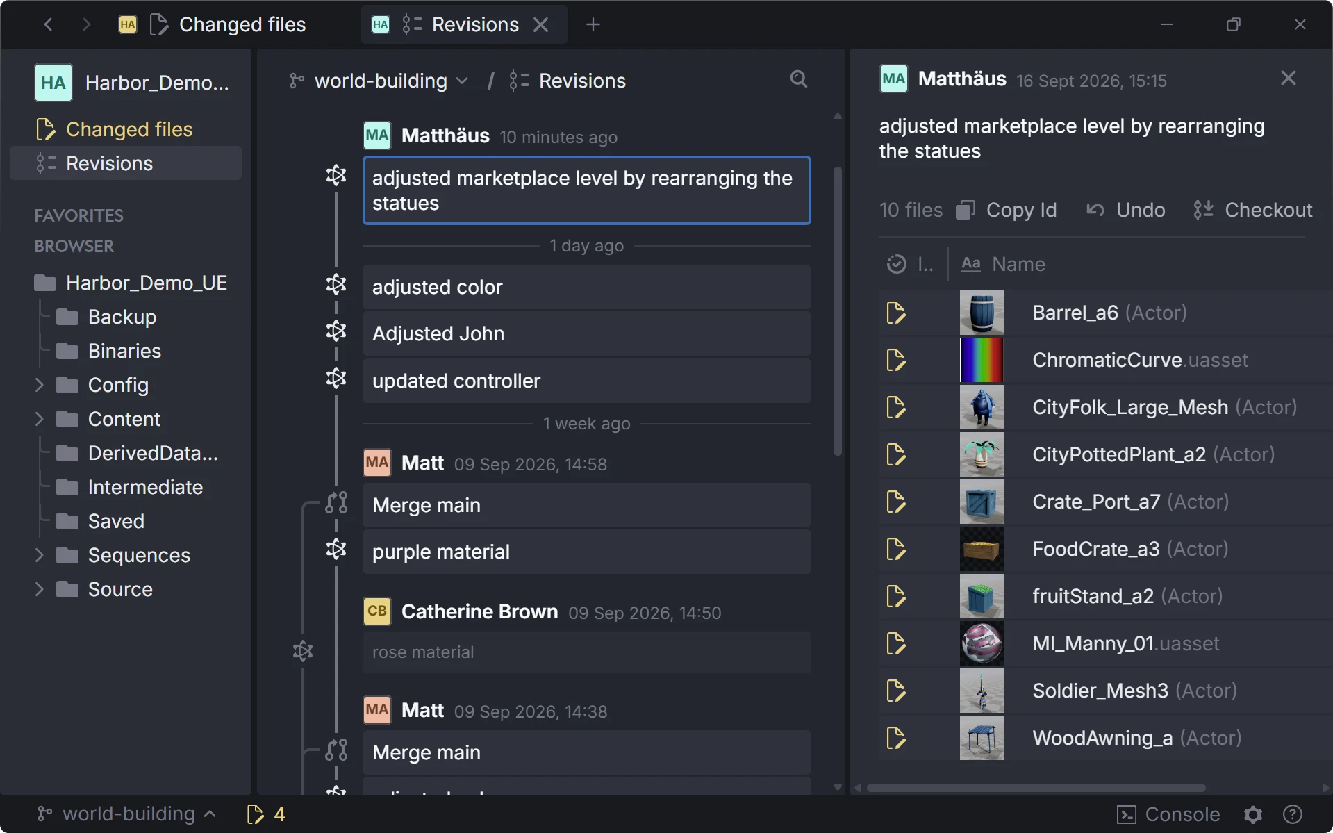Click the commit node icon next to 'rose material'
Image resolution: width=1333 pixels, height=833 pixels.
(x=303, y=652)
